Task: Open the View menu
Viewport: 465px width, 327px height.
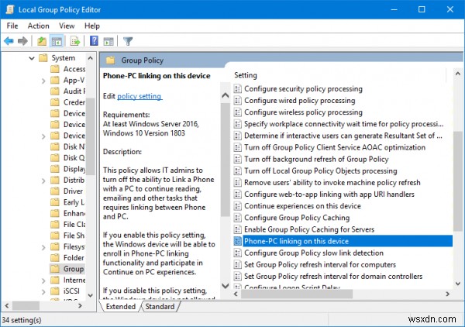Action: pos(67,26)
